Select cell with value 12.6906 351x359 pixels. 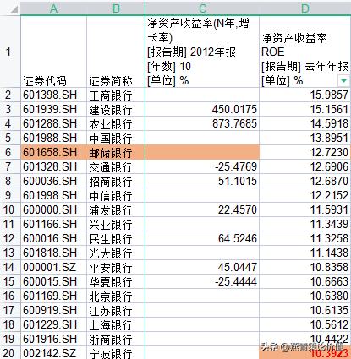point(305,166)
